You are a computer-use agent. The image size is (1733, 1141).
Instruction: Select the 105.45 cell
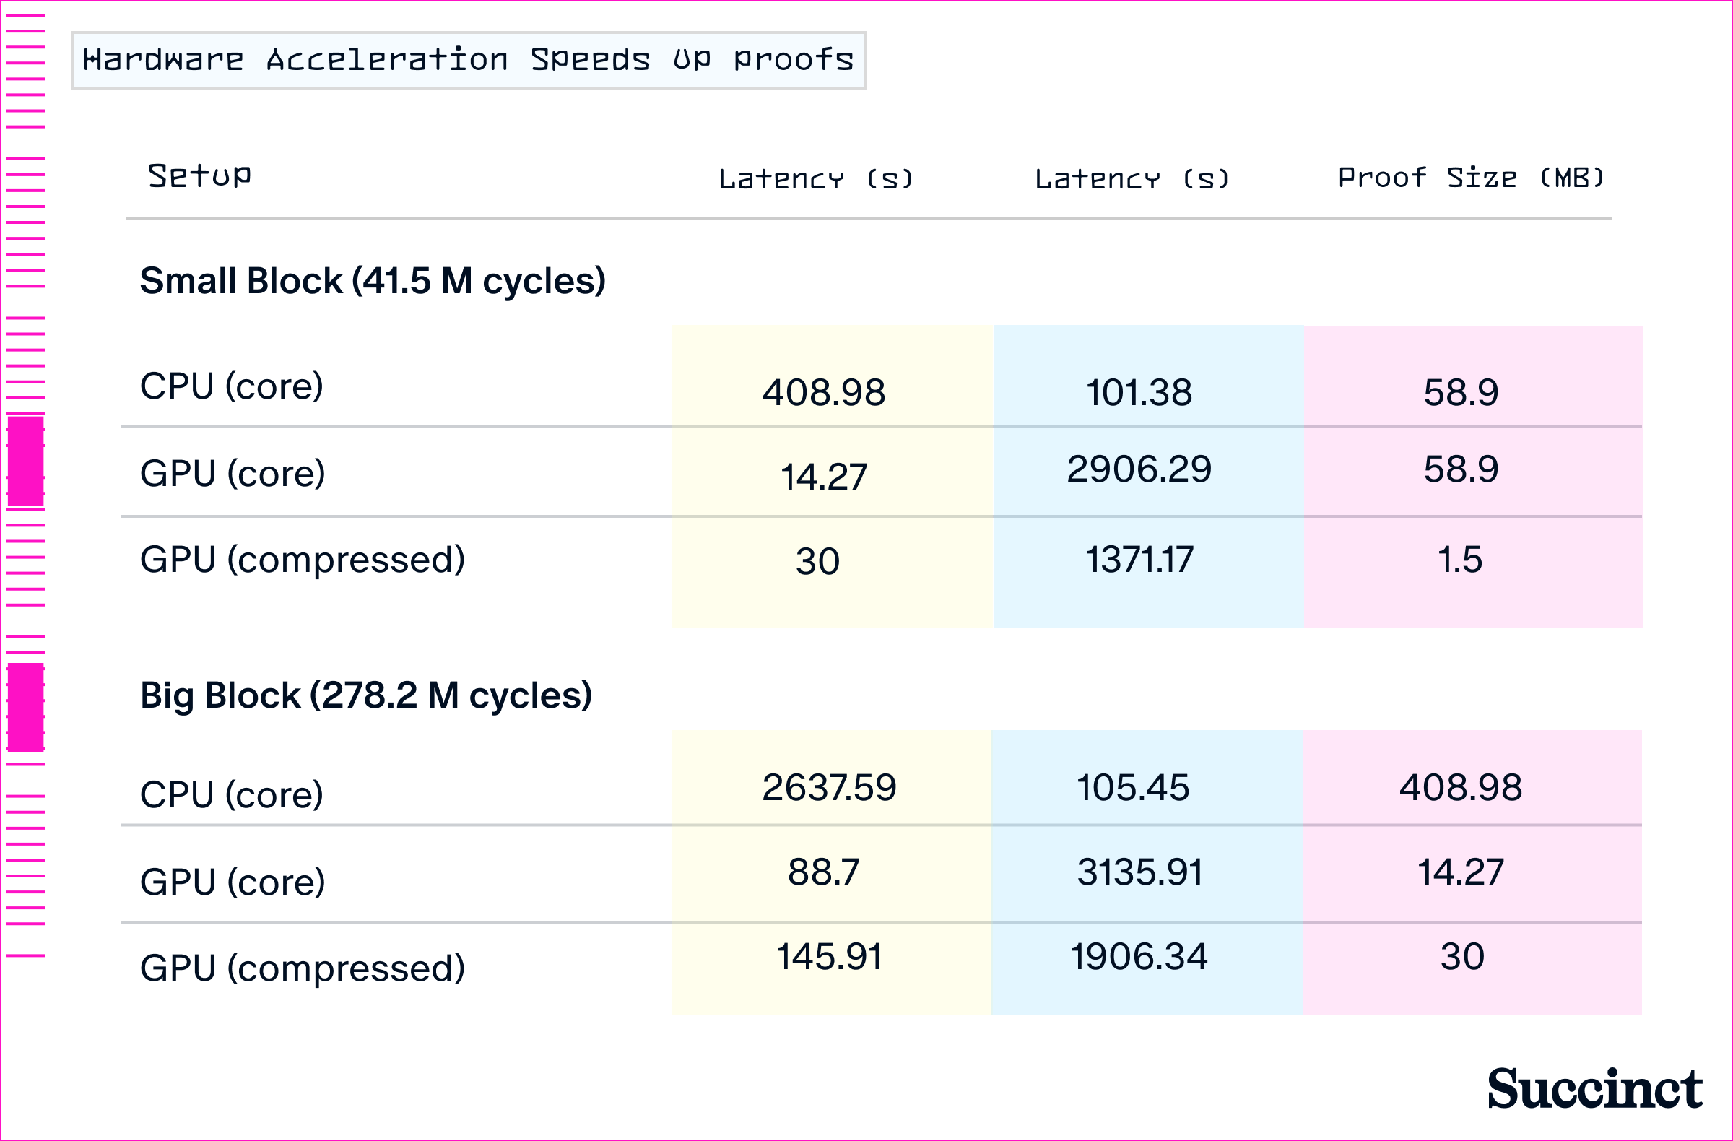(1133, 788)
